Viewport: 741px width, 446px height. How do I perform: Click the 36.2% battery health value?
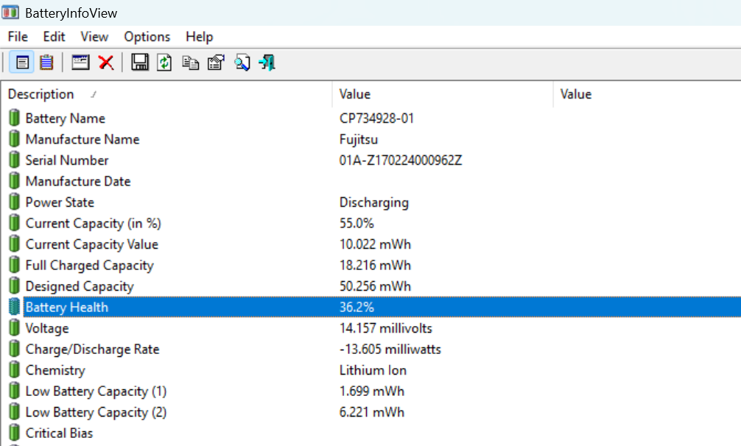pos(357,307)
